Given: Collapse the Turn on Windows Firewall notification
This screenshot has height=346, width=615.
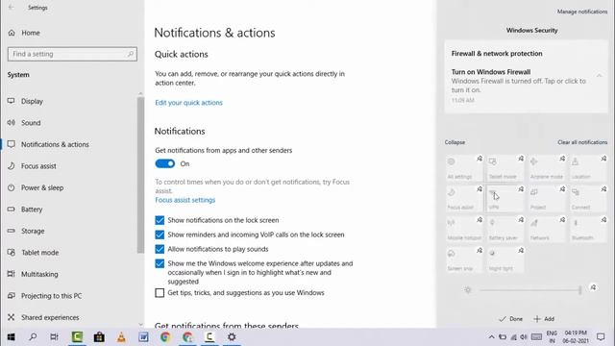Looking at the screenshot, I should point(599,75).
